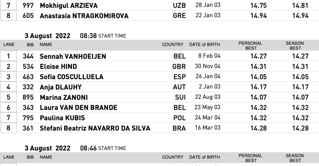Click the PERSONAL BEST header above Sennah VANHOEIJEN

pos(250,46)
